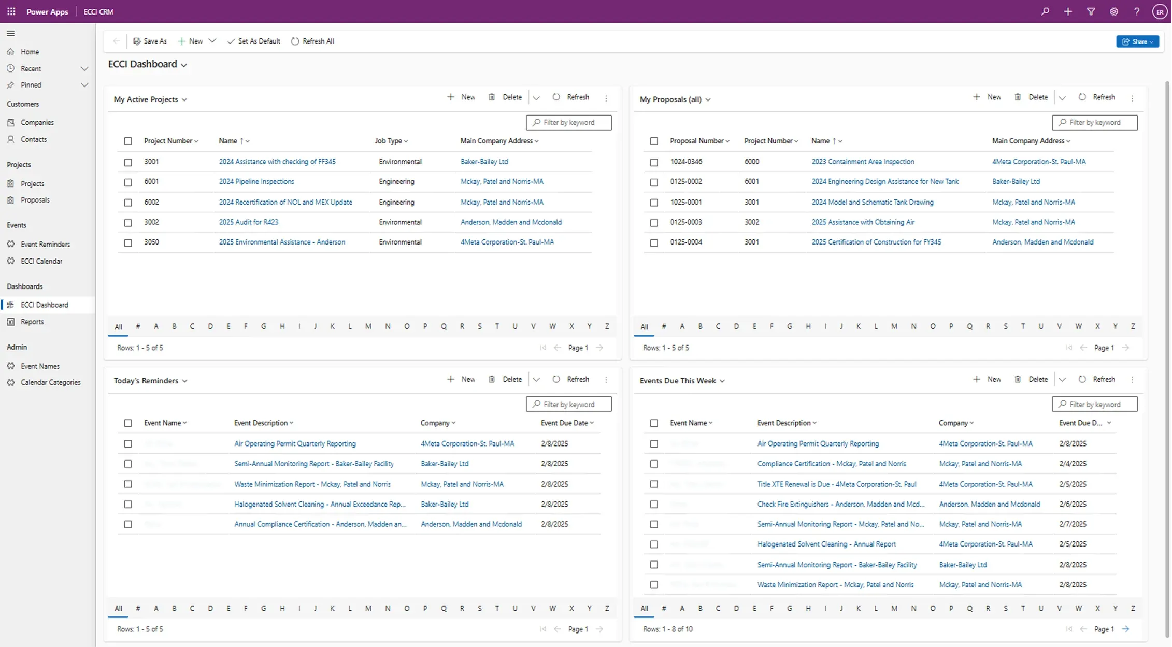Collapse the sidebar with hamburger icon

pos(10,34)
